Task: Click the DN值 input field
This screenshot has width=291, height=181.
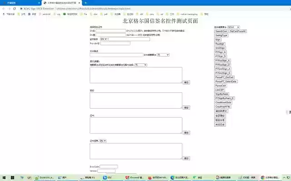Action: click(x=111, y=35)
